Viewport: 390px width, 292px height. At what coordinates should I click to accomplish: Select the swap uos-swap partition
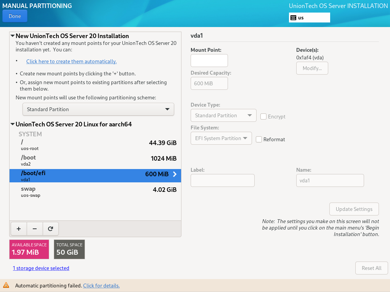coord(95,192)
